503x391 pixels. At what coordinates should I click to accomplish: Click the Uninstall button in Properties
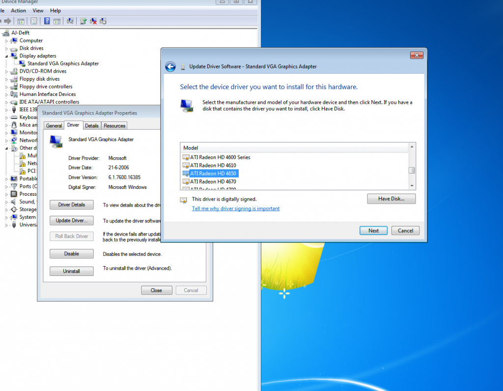72,271
